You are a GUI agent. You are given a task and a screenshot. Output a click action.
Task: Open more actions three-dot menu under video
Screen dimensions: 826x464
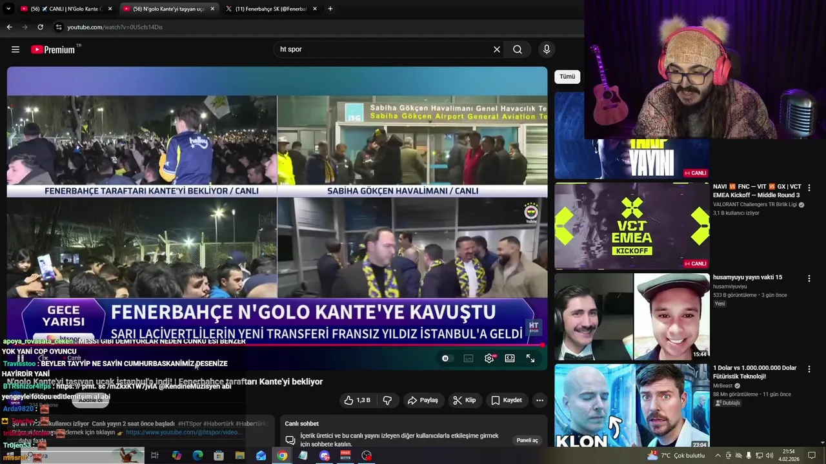539,400
